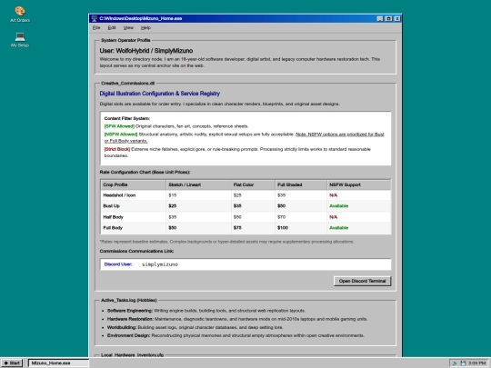
Task: Open the Art Orders desktop icon
Action: click(x=20, y=15)
